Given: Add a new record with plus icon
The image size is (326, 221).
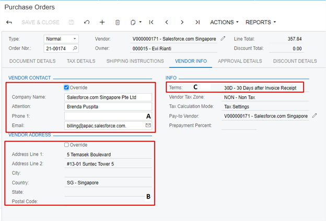Looking at the screenshot, I should pos(102,22).
